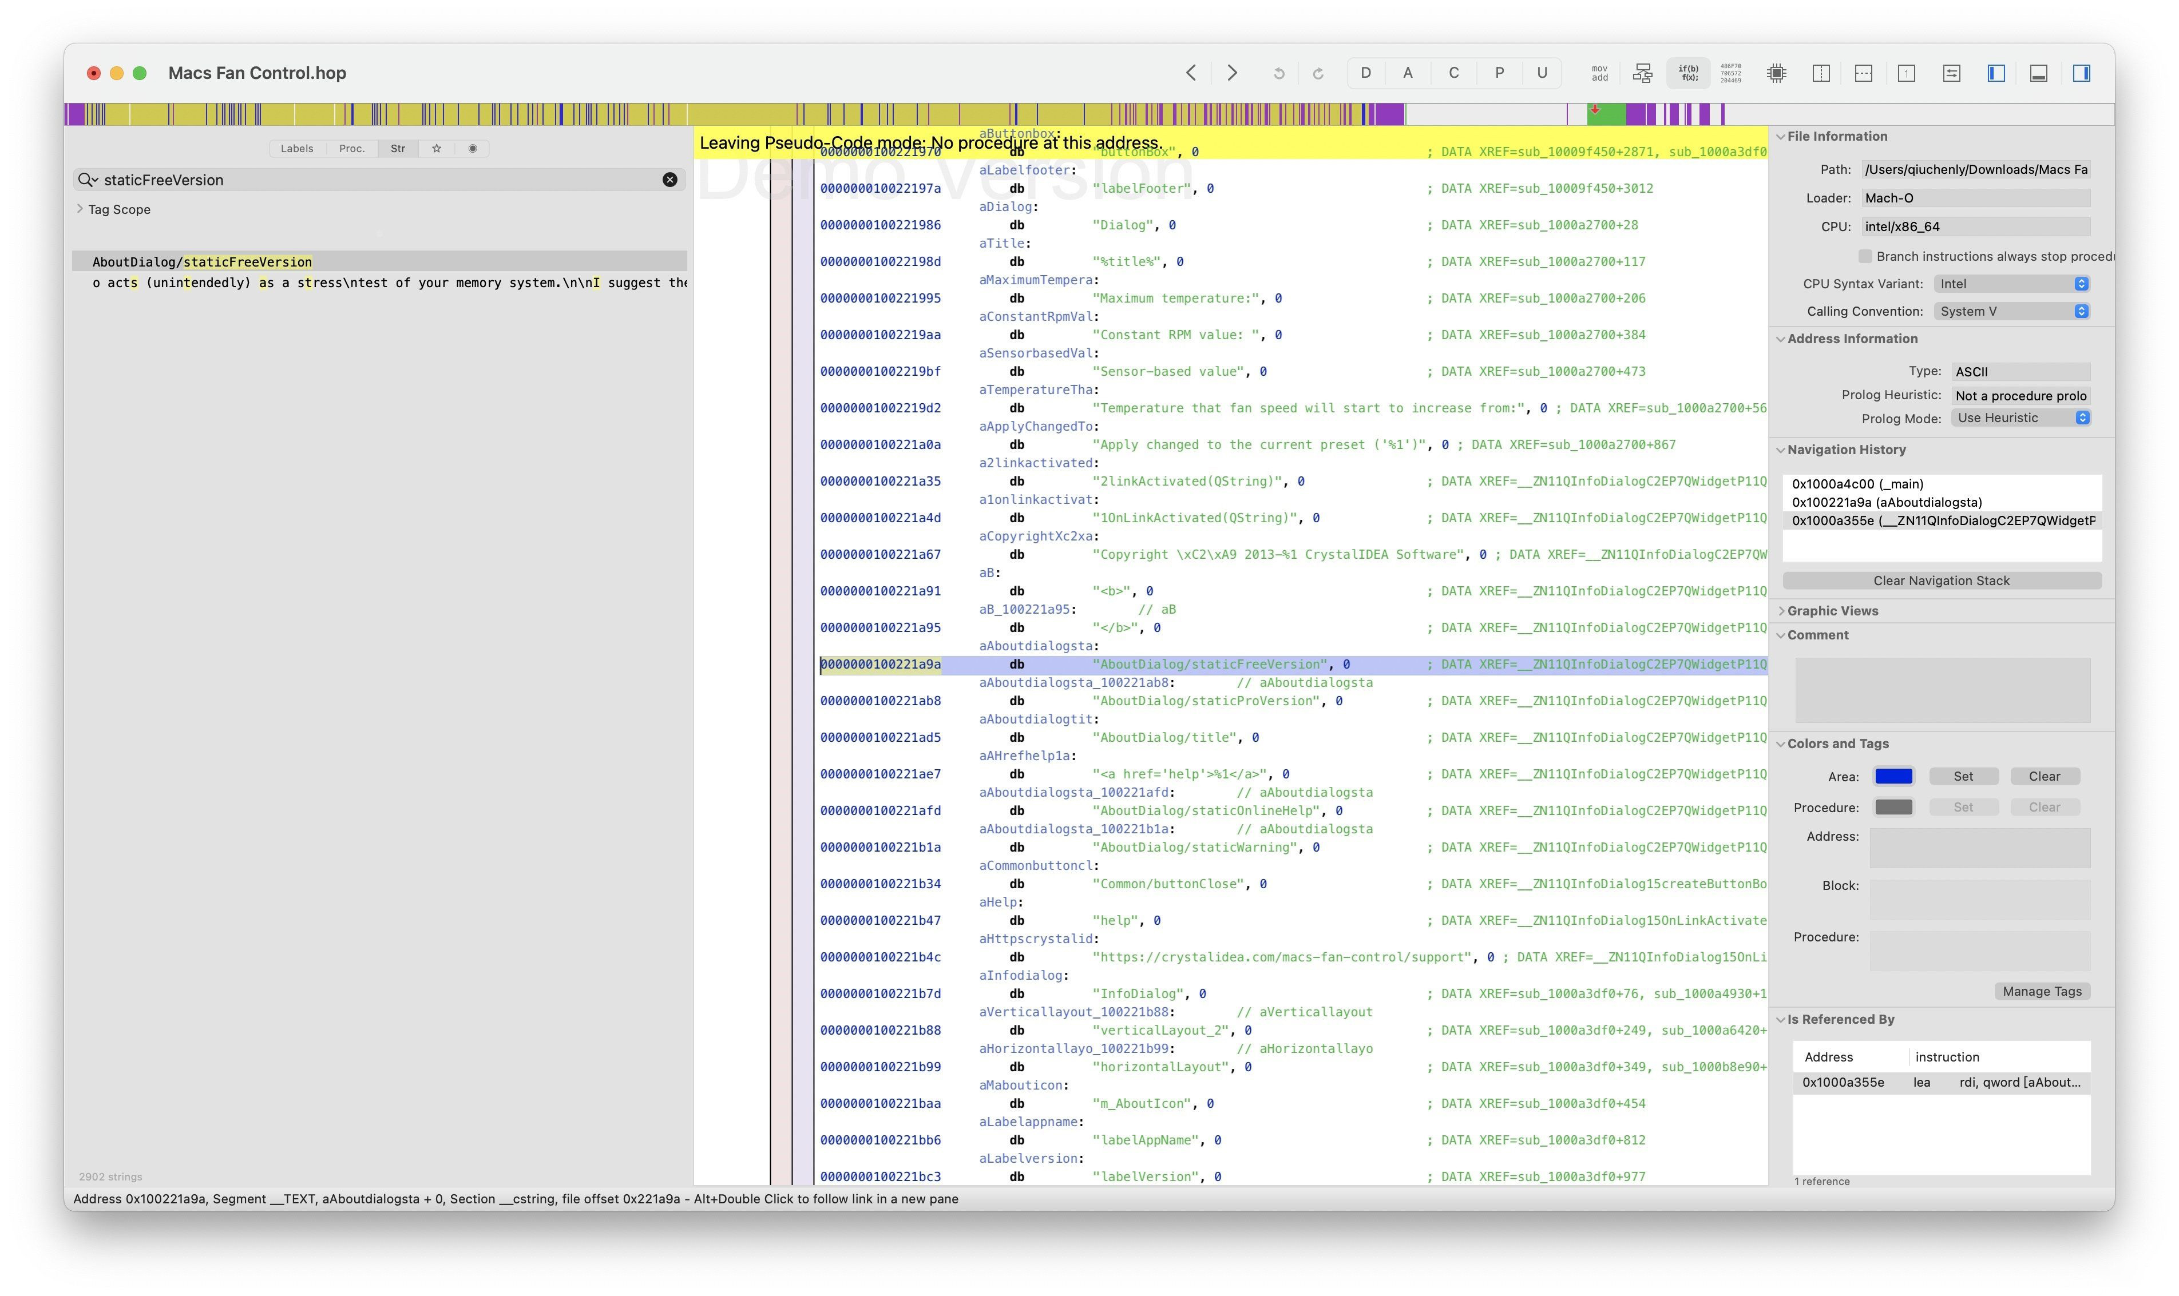Expand the Tag Scope section
The image size is (2179, 1296).
(x=80, y=209)
